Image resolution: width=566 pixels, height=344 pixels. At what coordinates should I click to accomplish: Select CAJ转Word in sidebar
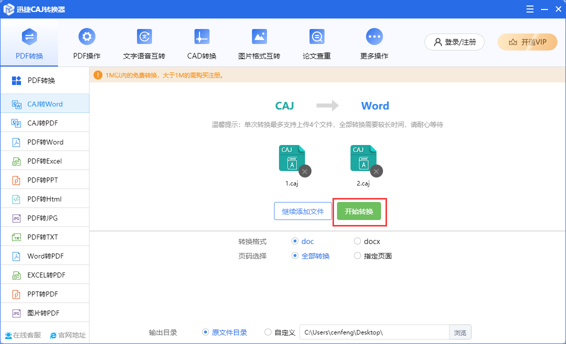pos(45,104)
